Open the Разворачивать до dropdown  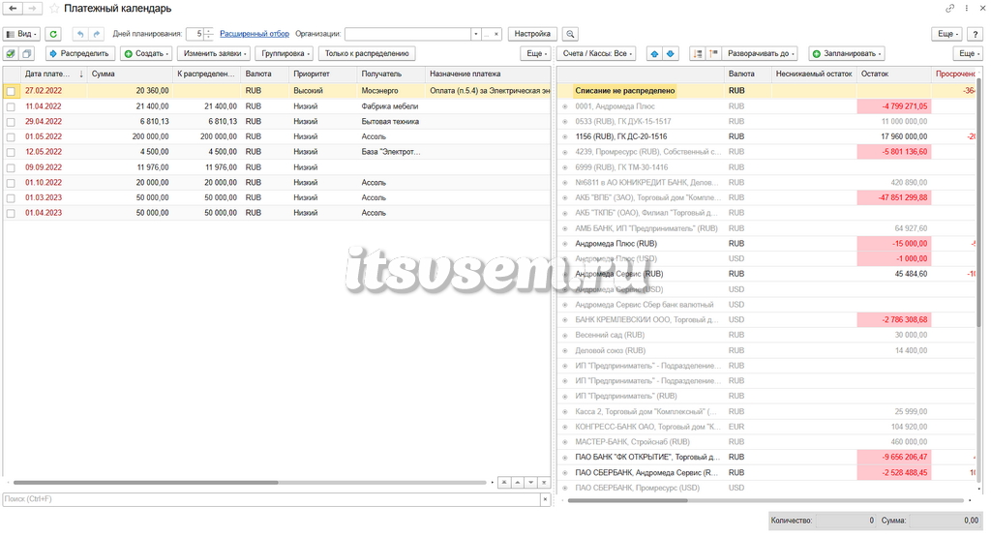pos(761,54)
